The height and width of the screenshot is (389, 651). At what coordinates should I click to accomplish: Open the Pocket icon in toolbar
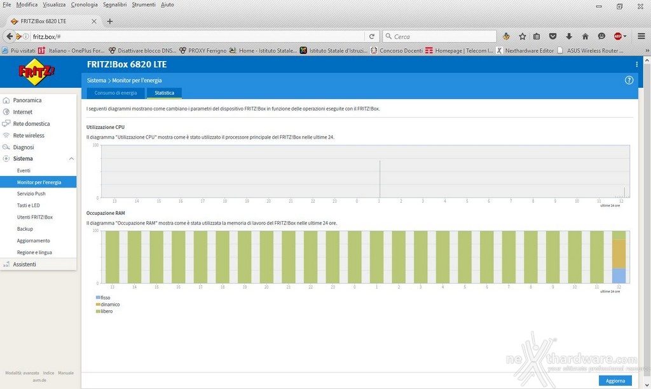(552, 36)
